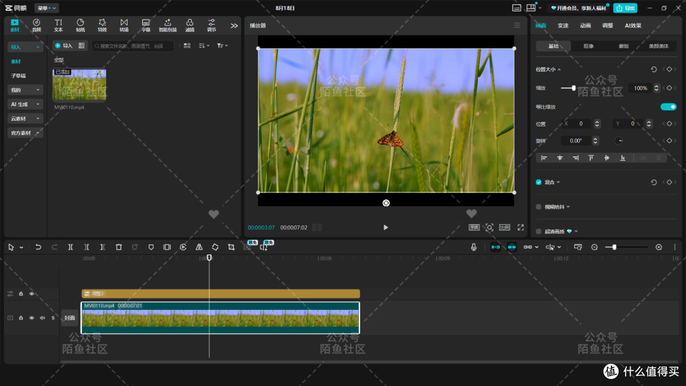The image size is (686, 386).
Task: Click the mirror flip icon in timeline toolbar
Action: point(199,247)
